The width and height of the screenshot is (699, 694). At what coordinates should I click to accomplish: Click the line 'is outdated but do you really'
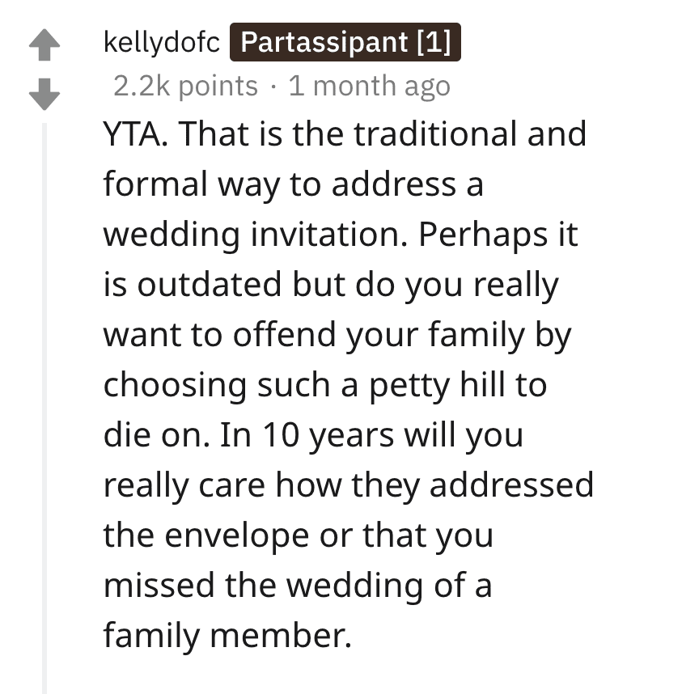point(331,285)
